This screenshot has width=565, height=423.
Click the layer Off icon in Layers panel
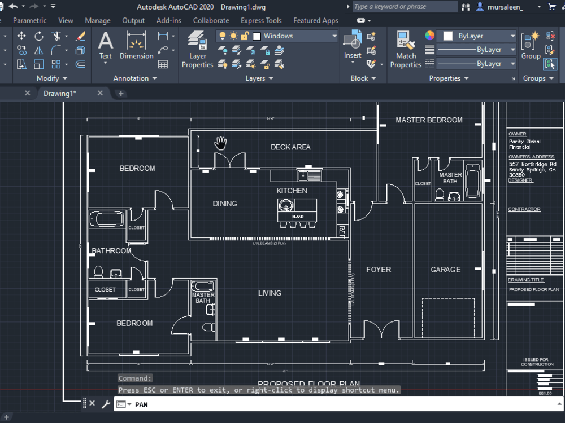point(222,50)
